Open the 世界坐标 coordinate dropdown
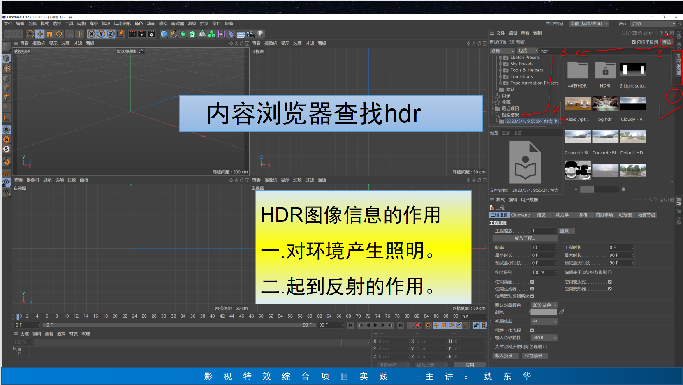This screenshot has width=683, height=385. pos(394,365)
